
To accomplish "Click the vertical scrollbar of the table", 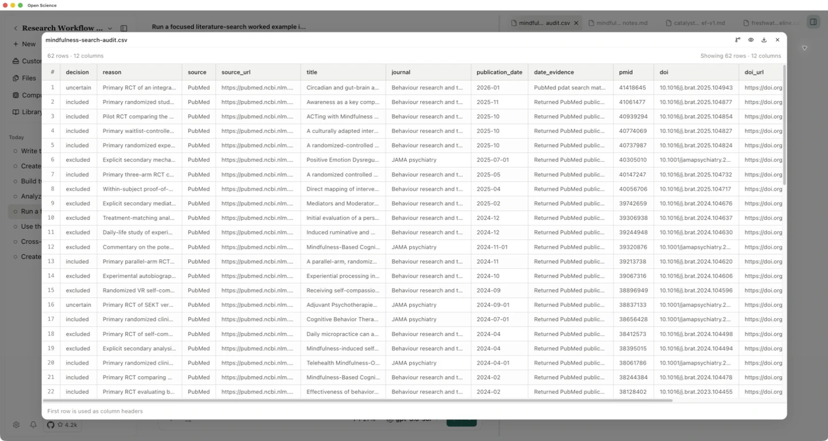I will point(784,125).
